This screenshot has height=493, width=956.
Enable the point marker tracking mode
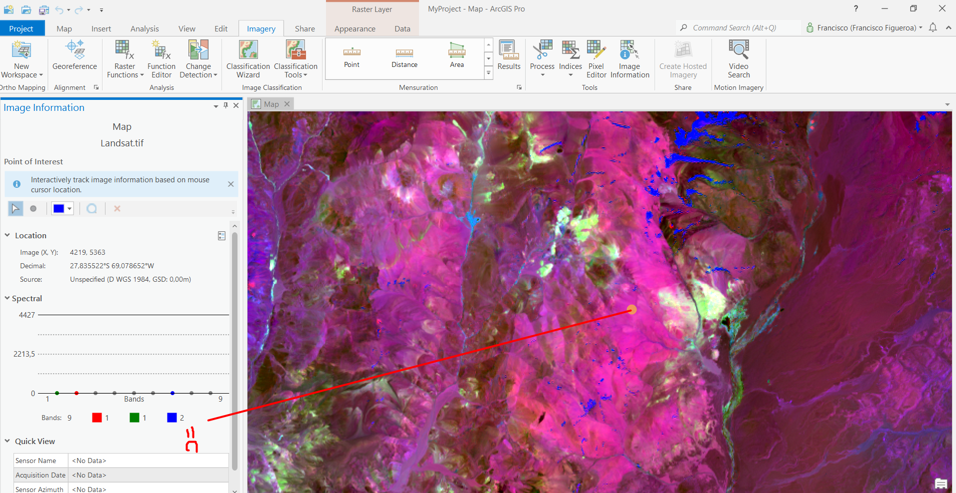33,208
